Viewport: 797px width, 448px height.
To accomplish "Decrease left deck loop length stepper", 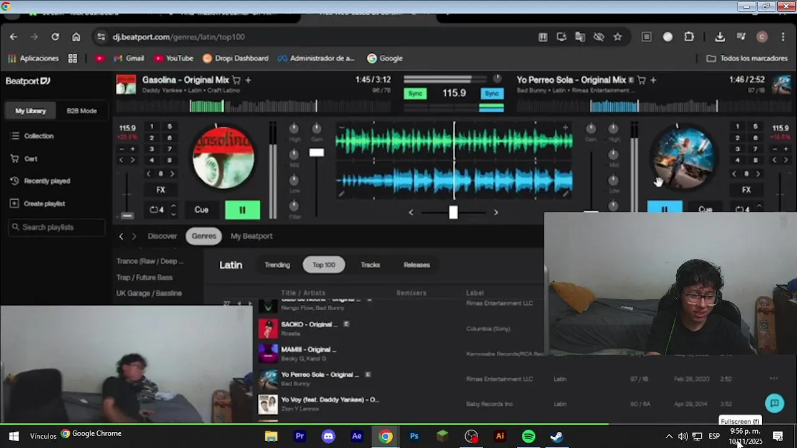I will (x=173, y=214).
